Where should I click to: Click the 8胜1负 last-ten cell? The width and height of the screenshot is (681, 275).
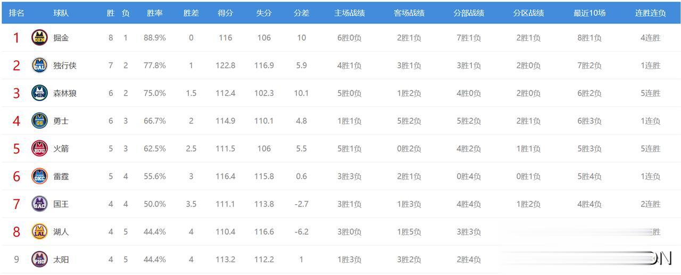[589, 38]
